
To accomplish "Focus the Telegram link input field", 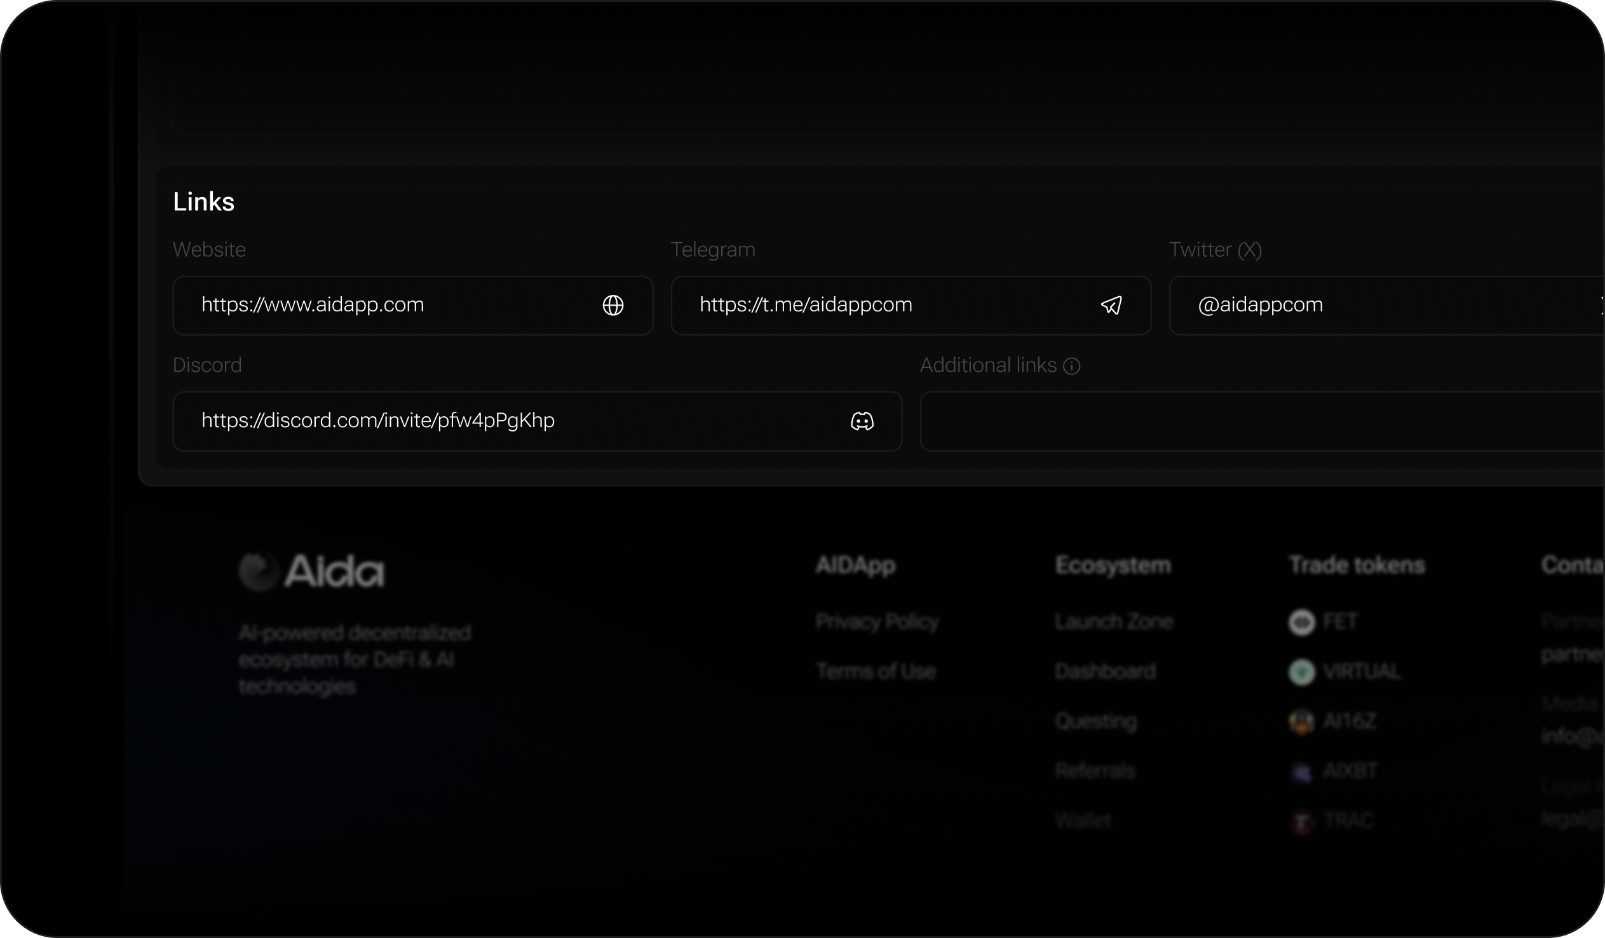I will click(879, 305).
